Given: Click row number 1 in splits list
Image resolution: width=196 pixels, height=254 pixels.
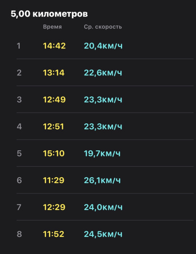Looking at the screenshot, I should click(x=19, y=46).
